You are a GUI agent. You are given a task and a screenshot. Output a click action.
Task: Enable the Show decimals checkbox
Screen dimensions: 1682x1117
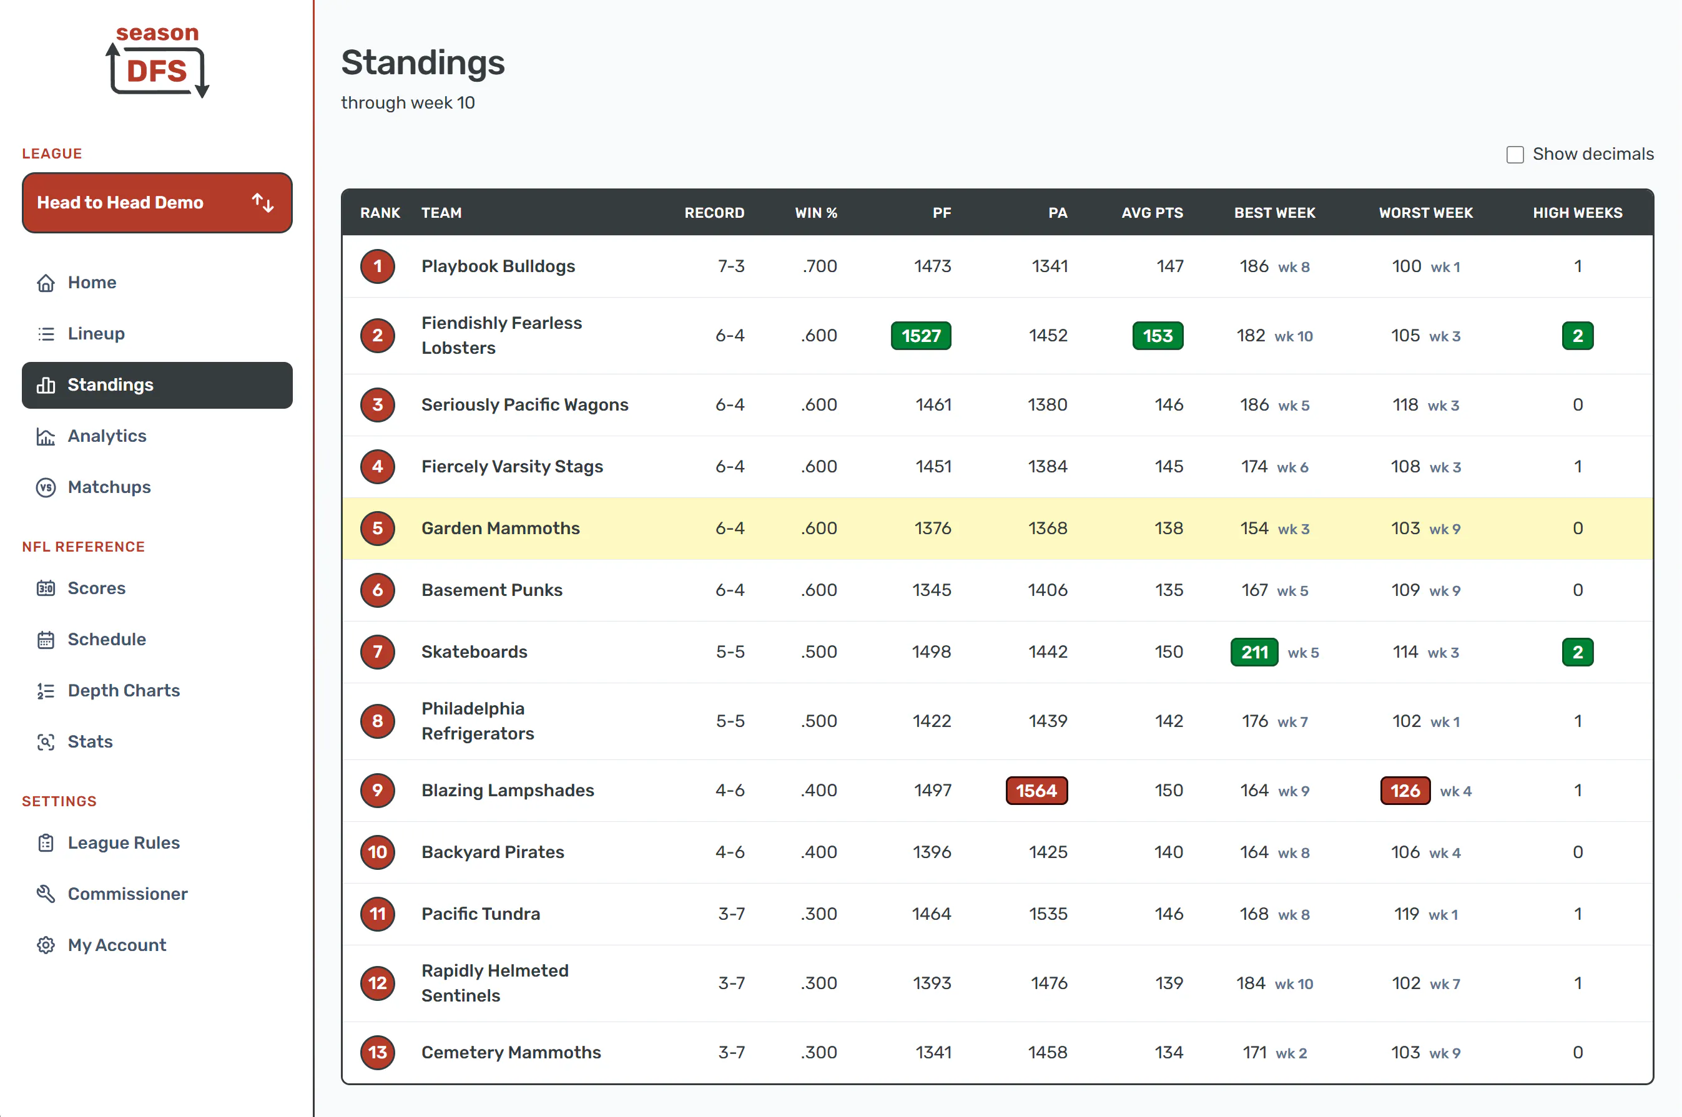pyautogui.click(x=1515, y=155)
